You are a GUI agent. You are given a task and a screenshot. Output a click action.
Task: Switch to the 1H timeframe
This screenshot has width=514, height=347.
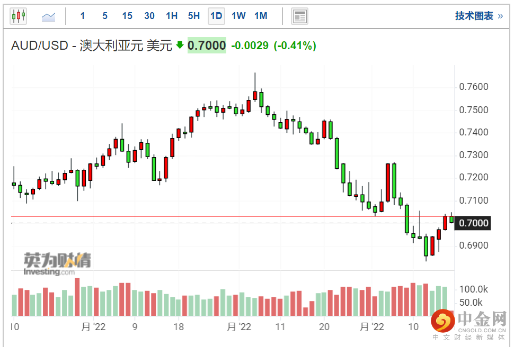(172, 16)
